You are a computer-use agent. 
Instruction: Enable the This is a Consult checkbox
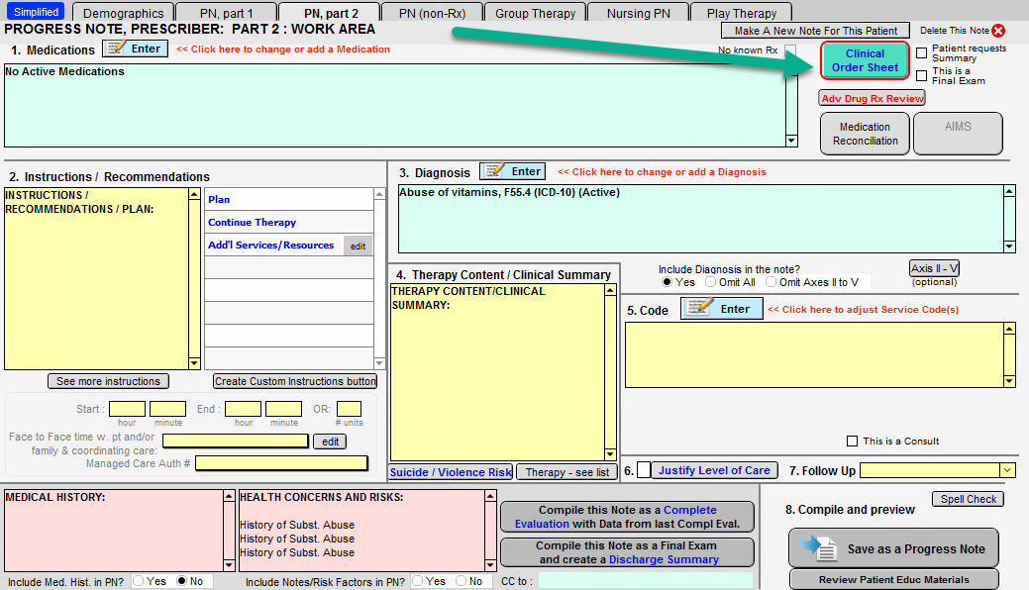(x=852, y=442)
